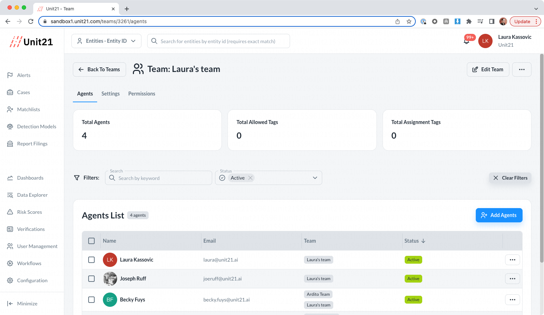Image resolution: width=544 pixels, height=315 pixels.
Task: Click the Email column header
Action: pyautogui.click(x=210, y=241)
